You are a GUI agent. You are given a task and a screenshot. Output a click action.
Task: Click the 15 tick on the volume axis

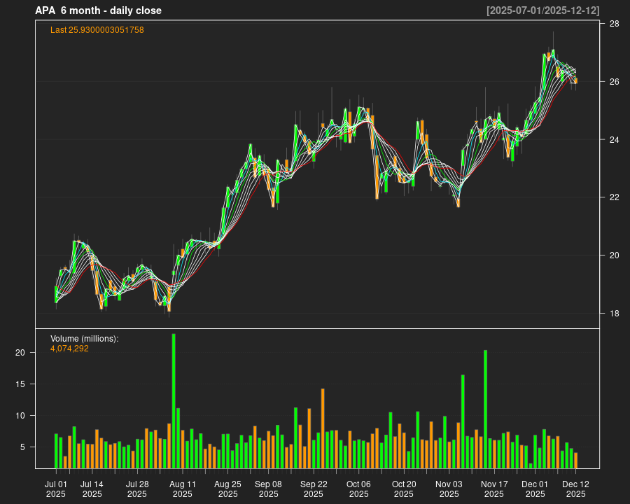click(21, 384)
